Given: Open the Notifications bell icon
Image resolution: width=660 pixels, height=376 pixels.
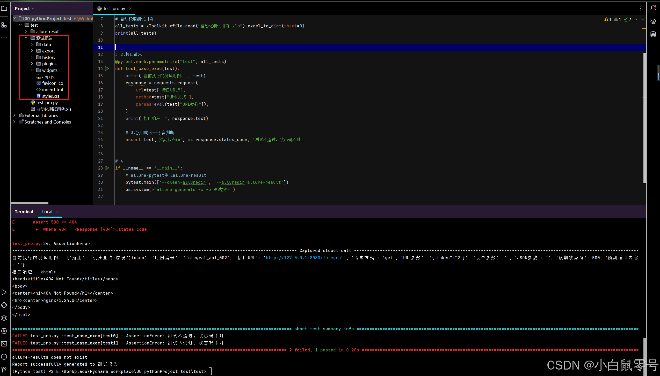Looking at the screenshot, I should 653,9.
